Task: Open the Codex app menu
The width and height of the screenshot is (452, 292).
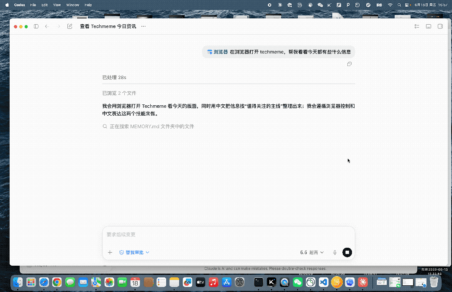Action: pyautogui.click(x=20, y=5)
